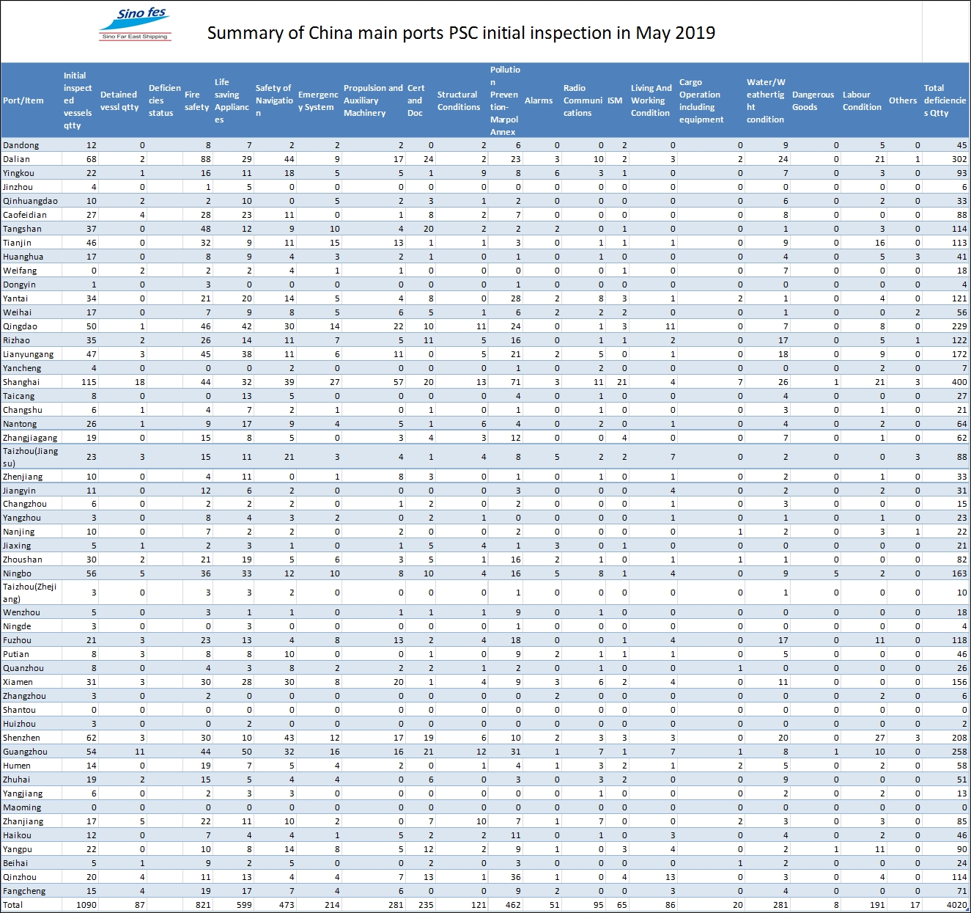Click the Life saving Appliances total 599
971x913 pixels.
coord(244,905)
